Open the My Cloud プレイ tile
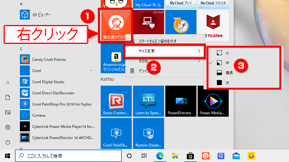The width and height of the screenshot is (289, 162). pyautogui.click(x=181, y=4)
